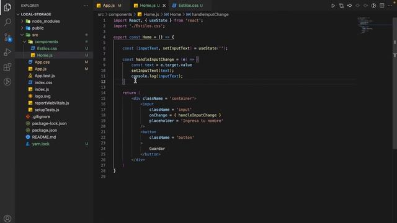Click 'handleInputChange' in the onChange attribute
The width and height of the screenshot is (397, 223).
pos(197,115)
